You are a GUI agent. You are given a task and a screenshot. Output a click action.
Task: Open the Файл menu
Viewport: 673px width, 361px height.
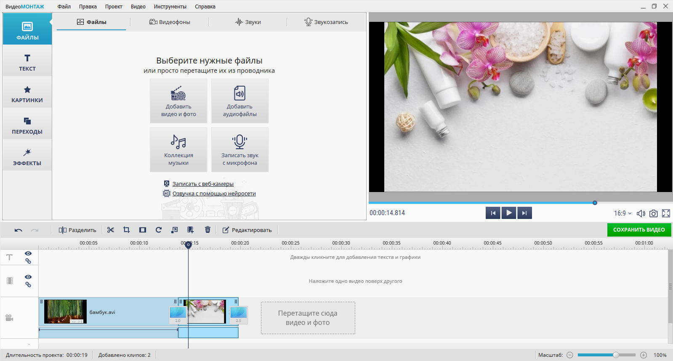tap(64, 6)
